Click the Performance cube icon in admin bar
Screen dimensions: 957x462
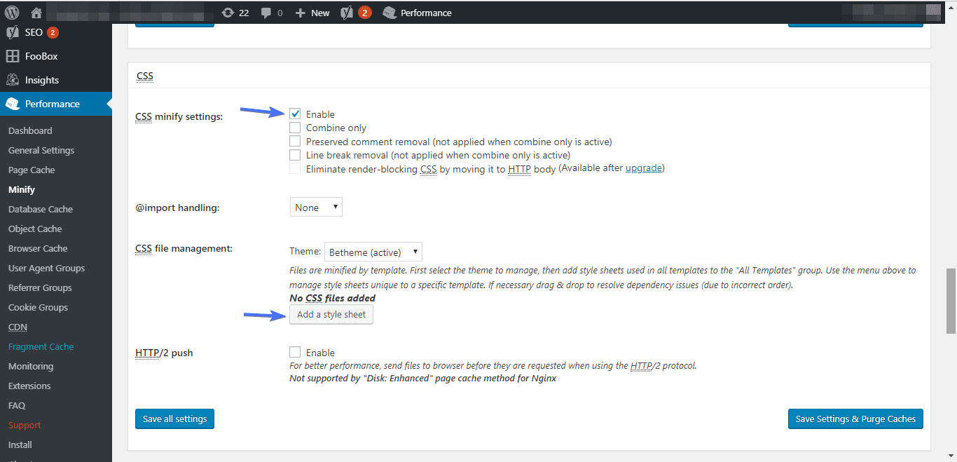point(390,13)
